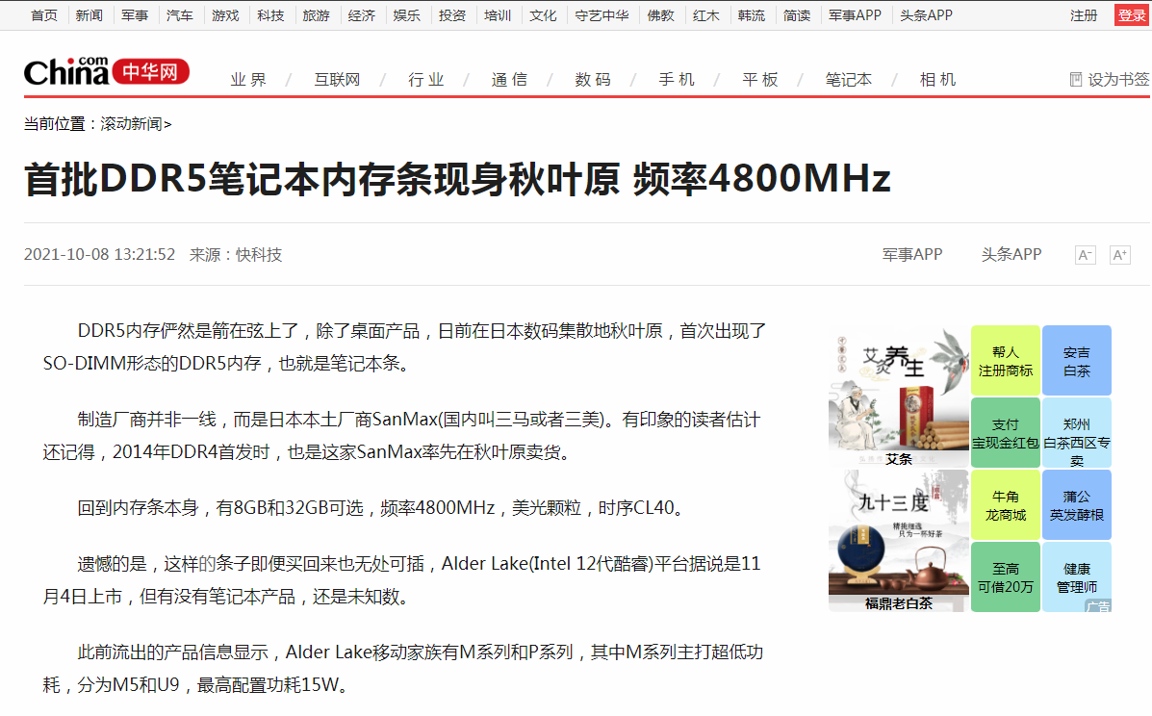Click the 帮人注册商标 ad tile
Screen dimensions: 1152x716
1005,361
